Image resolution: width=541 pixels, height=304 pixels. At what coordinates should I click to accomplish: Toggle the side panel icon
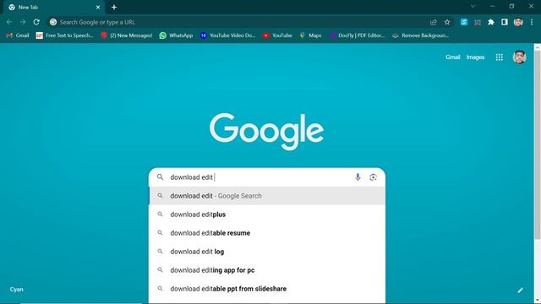505,22
